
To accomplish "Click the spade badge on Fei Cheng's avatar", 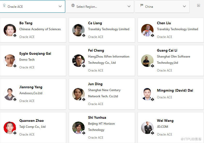I will [84, 66].
